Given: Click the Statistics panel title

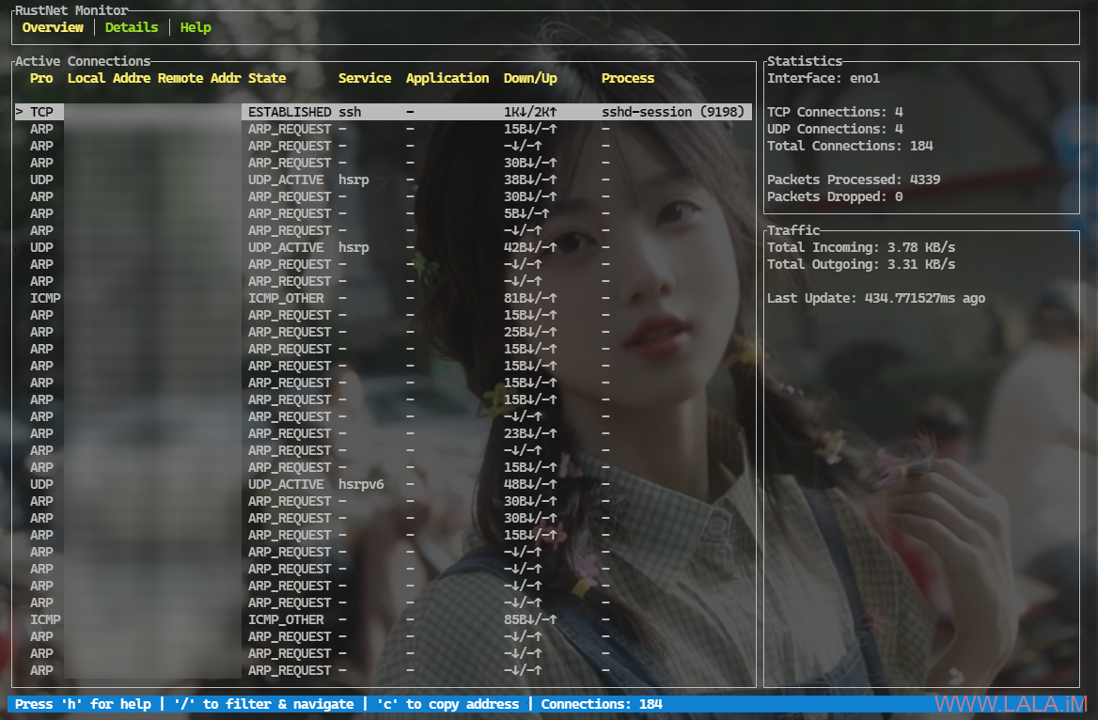Looking at the screenshot, I should pos(805,62).
